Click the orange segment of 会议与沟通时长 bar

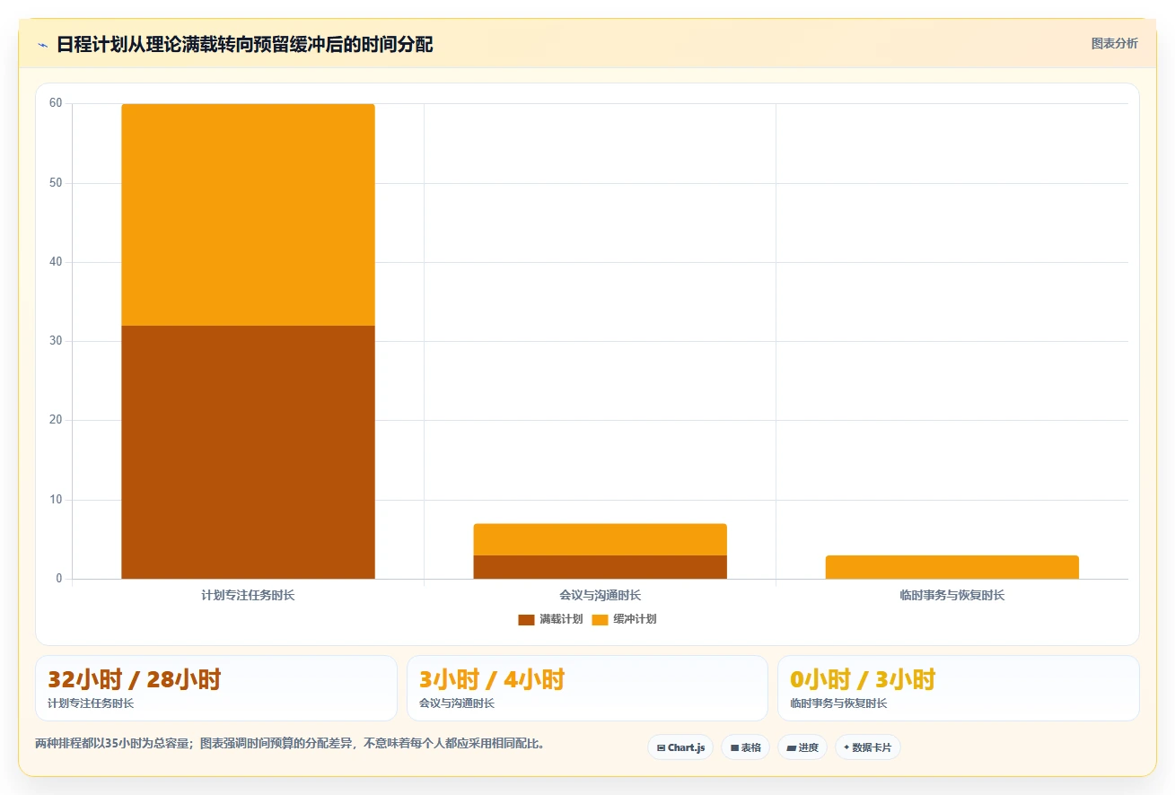pos(600,539)
